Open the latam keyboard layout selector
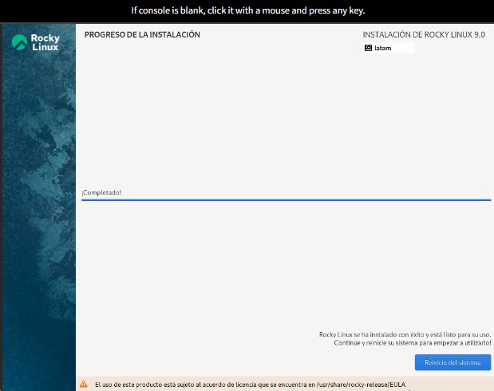 point(389,48)
